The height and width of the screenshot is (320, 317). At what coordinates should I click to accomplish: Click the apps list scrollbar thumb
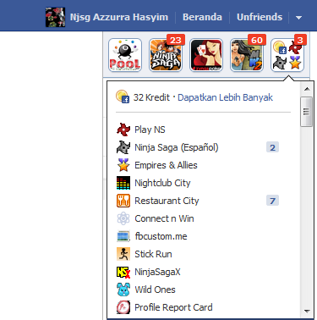[307, 112]
